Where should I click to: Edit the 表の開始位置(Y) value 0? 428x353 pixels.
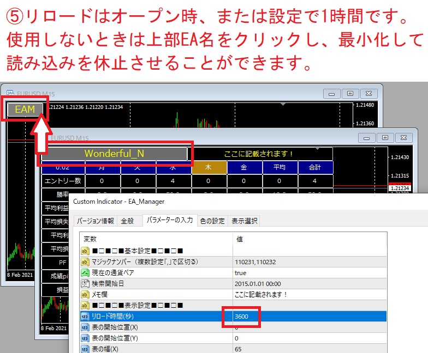(x=310, y=338)
